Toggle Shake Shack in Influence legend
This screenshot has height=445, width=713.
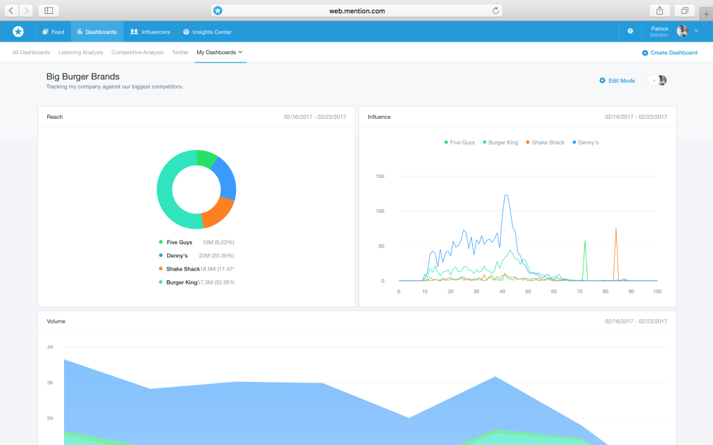click(545, 142)
